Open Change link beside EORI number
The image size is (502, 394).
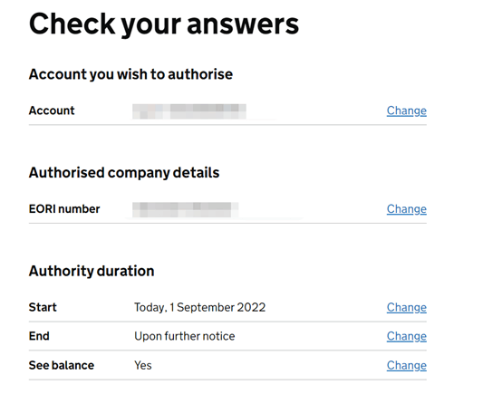click(406, 209)
